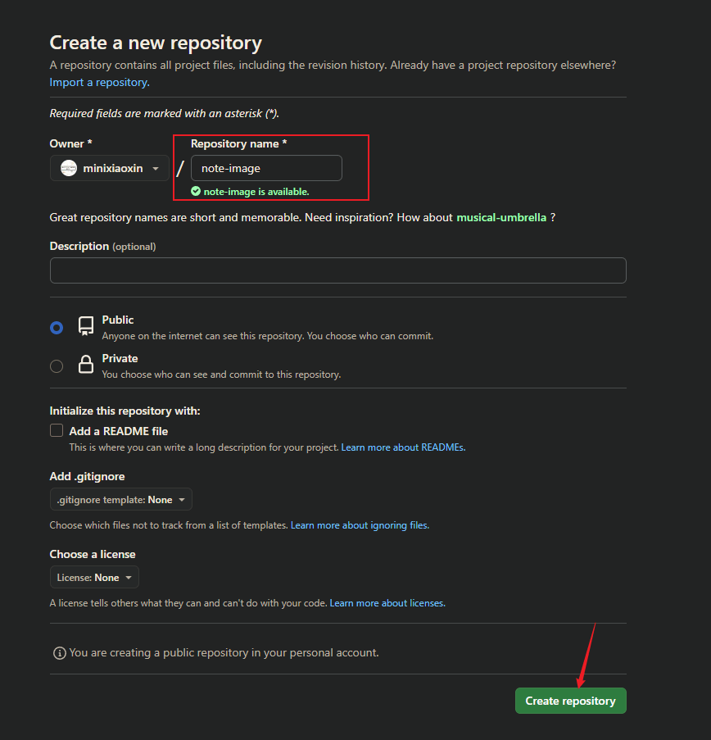Select the Private visibility radio button
The image size is (711, 740).
click(57, 366)
